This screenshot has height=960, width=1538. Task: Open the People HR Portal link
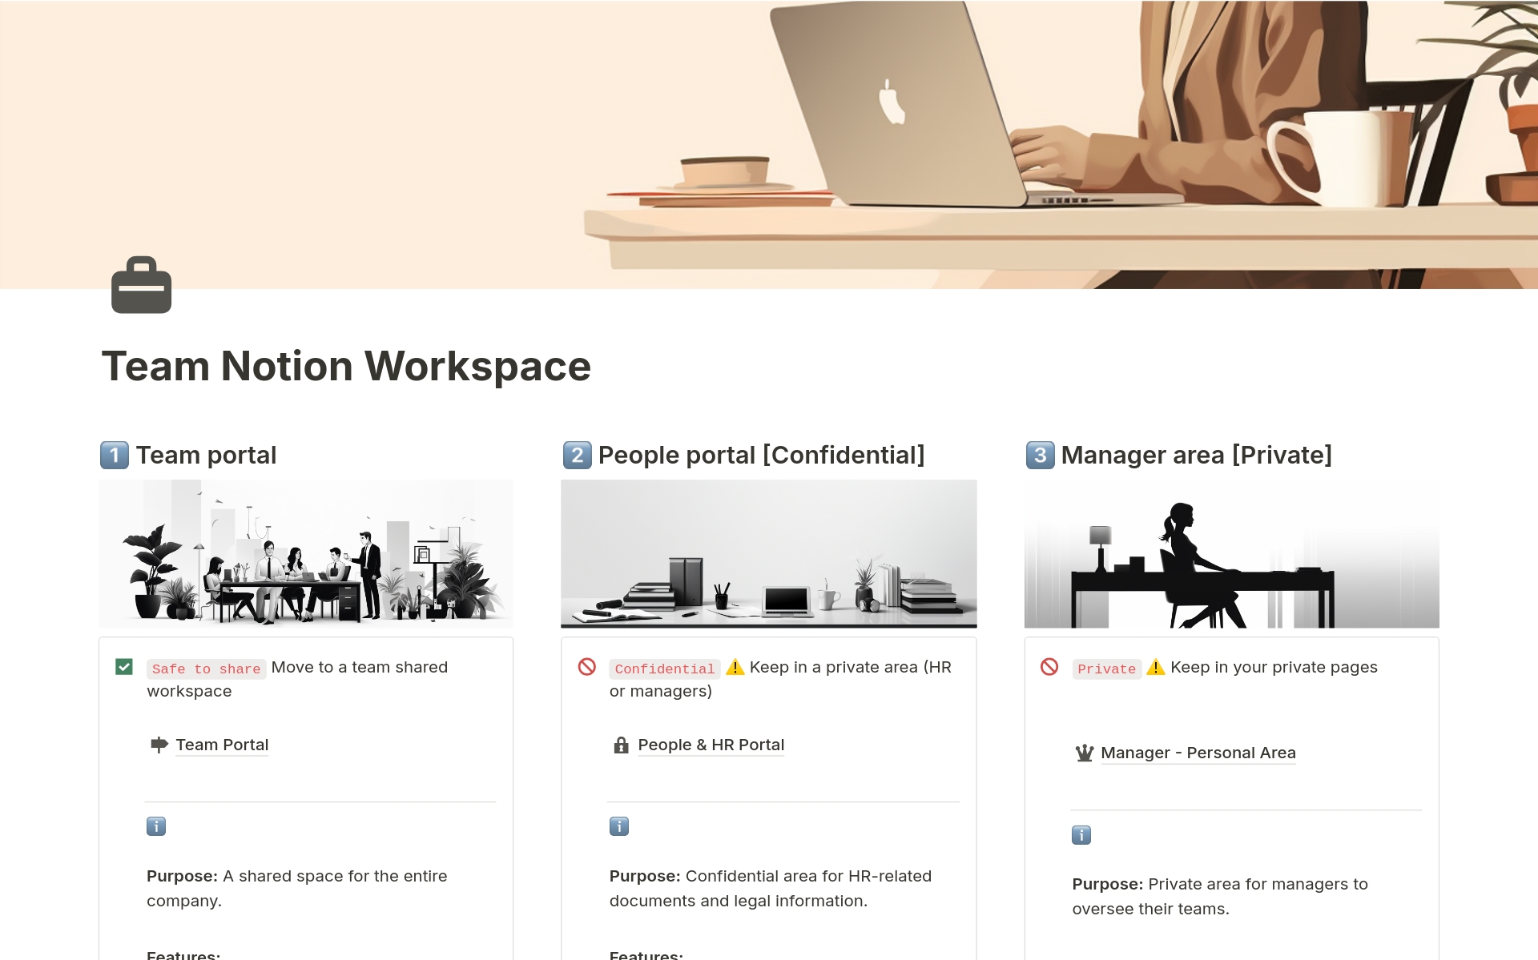pos(708,745)
